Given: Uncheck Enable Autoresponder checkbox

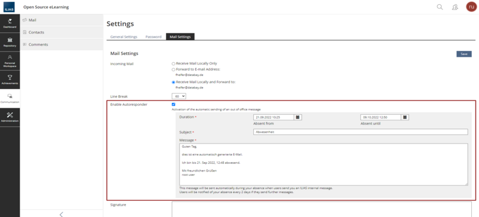Looking at the screenshot, I should tap(174, 105).
